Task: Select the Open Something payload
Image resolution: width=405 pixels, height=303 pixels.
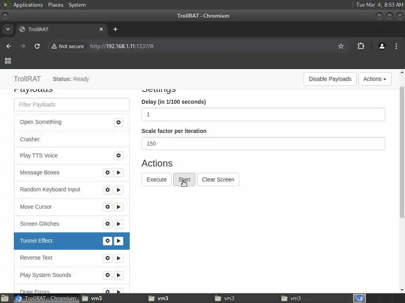Action: (72, 122)
